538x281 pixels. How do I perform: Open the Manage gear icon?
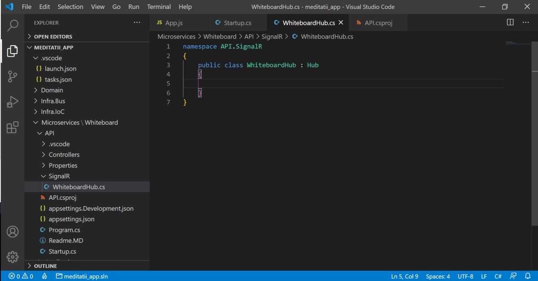pyautogui.click(x=13, y=257)
